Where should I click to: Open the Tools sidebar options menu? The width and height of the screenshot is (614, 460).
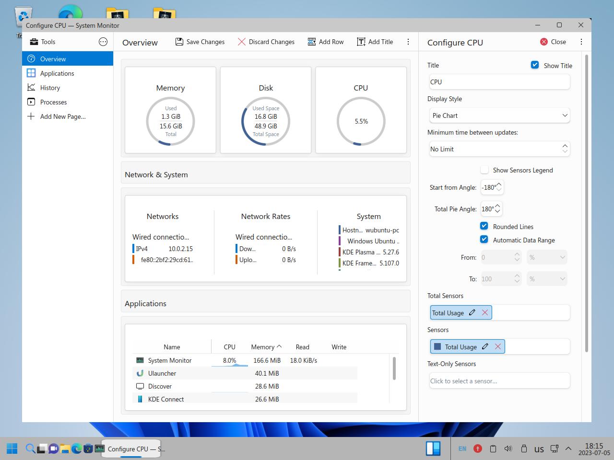pyautogui.click(x=103, y=42)
